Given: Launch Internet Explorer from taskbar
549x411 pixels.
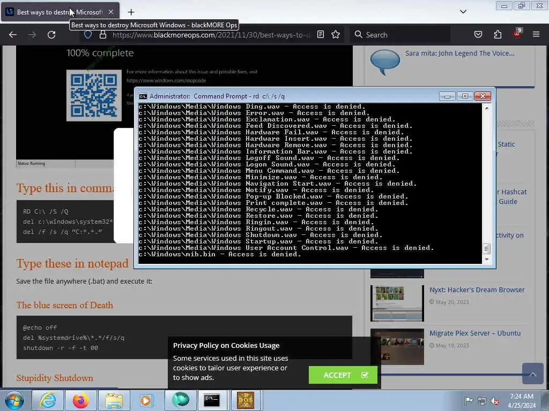Looking at the screenshot, I should click(48, 400).
